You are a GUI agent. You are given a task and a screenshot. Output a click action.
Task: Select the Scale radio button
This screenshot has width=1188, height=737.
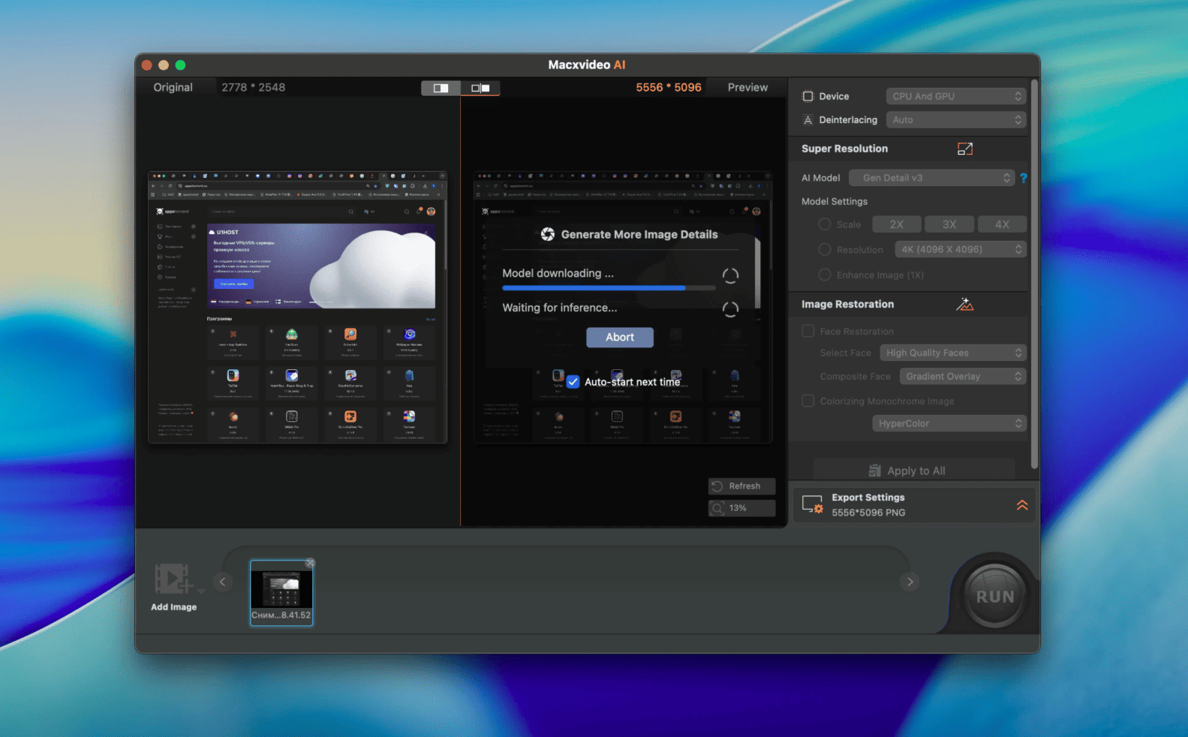tap(825, 224)
